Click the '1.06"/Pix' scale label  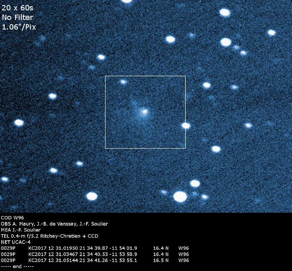click(19, 27)
